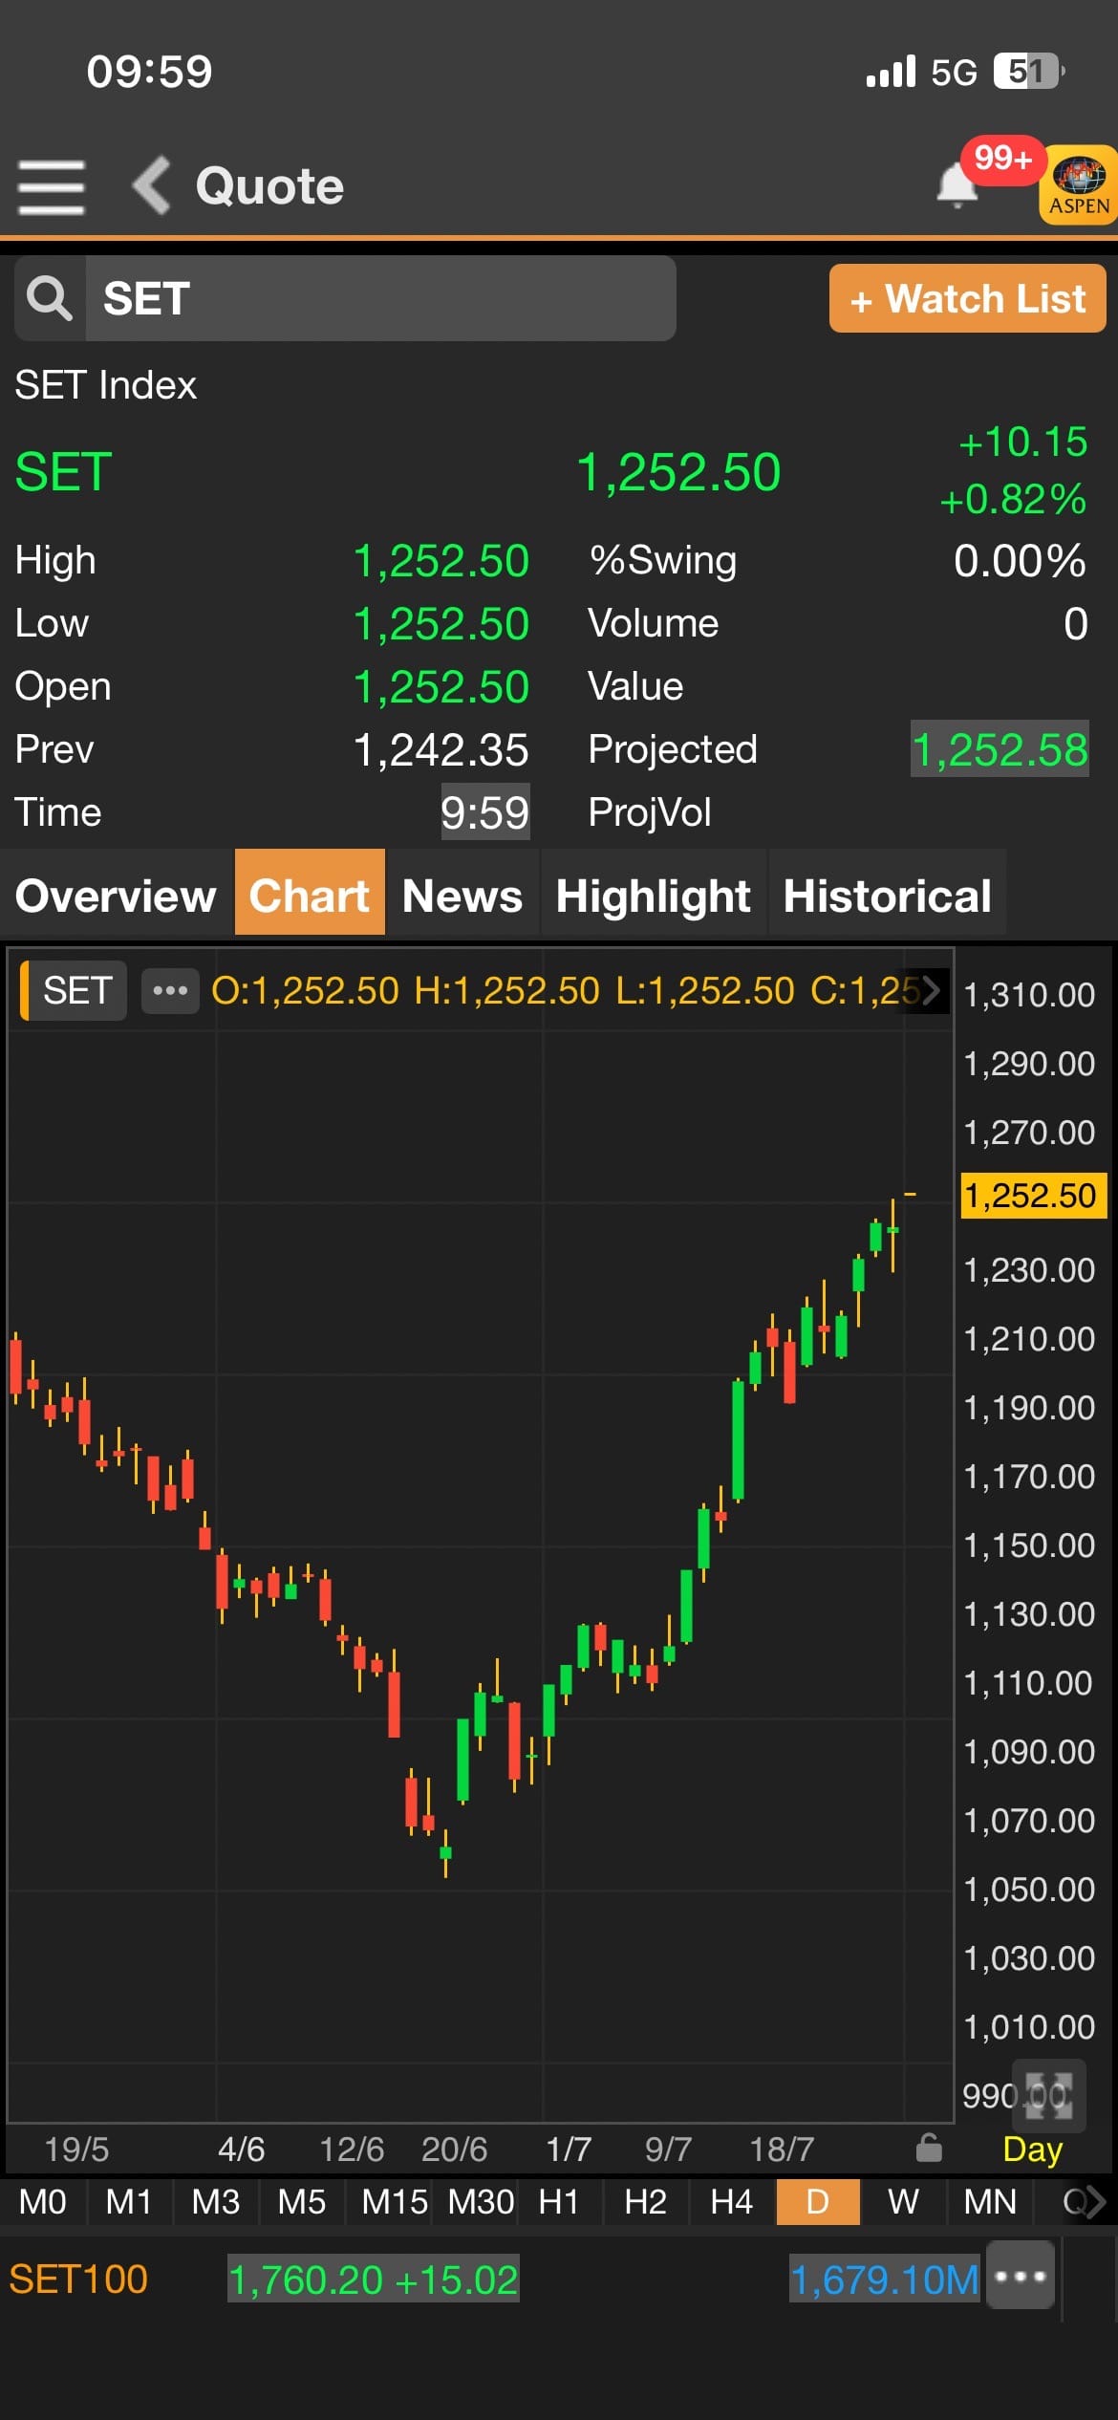Tap the highlighted 1,252.50 price tag on axis
This screenshot has width=1118, height=2420.
tap(1033, 1196)
